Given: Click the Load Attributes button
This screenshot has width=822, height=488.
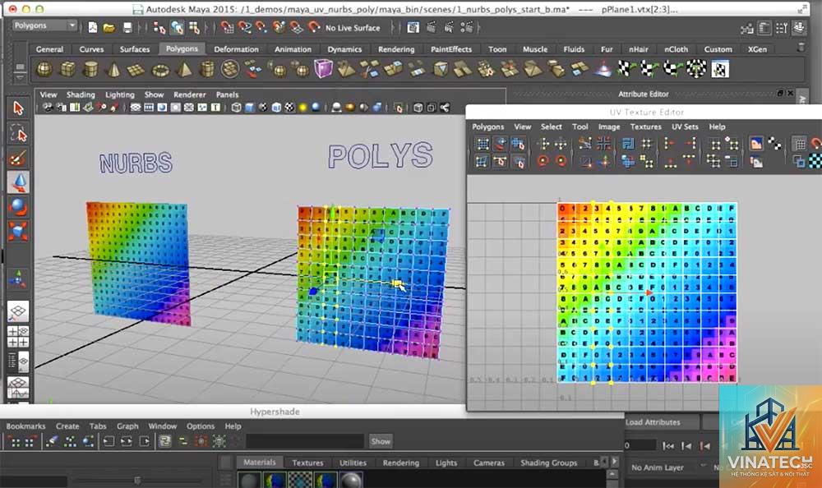Looking at the screenshot, I should pos(660,422).
